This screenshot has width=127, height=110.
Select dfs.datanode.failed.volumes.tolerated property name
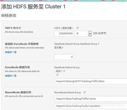24,48
